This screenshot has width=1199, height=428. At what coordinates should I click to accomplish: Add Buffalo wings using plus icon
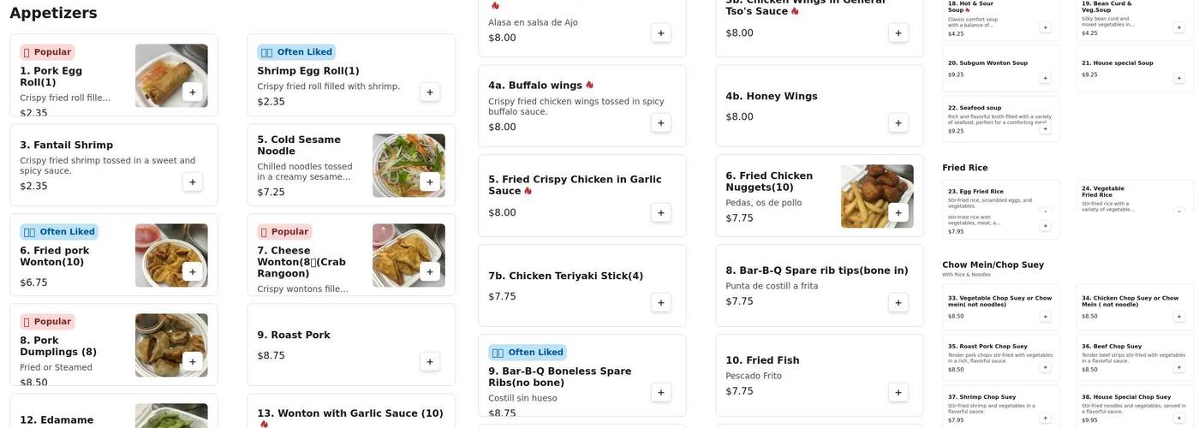[660, 123]
